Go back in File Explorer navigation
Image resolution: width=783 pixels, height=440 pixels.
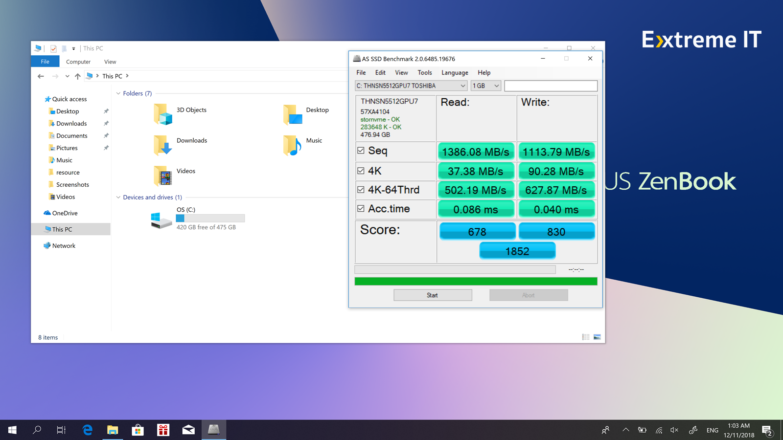pyautogui.click(x=41, y=76)
